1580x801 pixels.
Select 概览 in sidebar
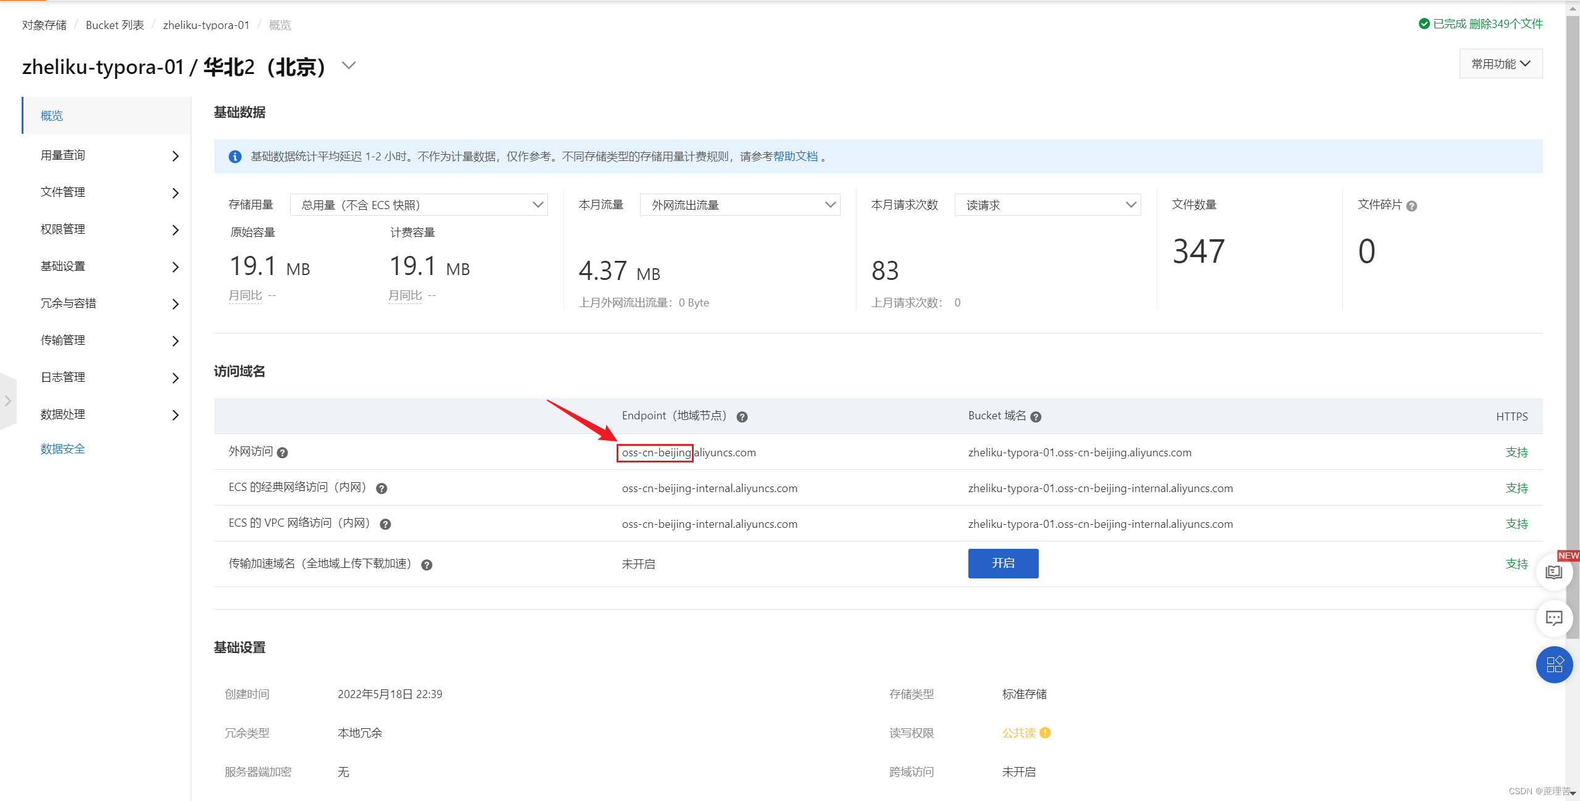coord(106,115)
